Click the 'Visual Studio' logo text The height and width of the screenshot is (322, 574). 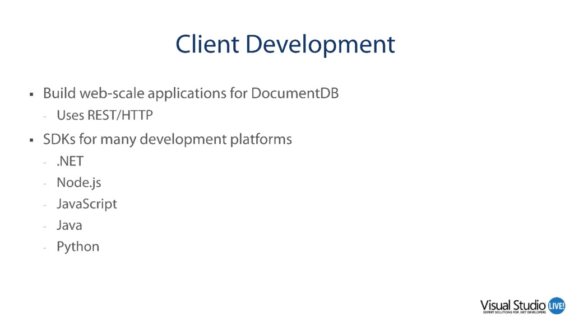coord(513,305)
